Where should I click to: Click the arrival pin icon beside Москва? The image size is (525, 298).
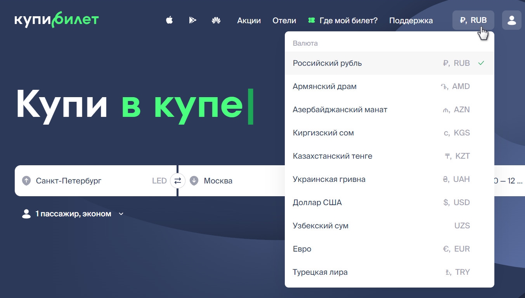pos(194,181)
